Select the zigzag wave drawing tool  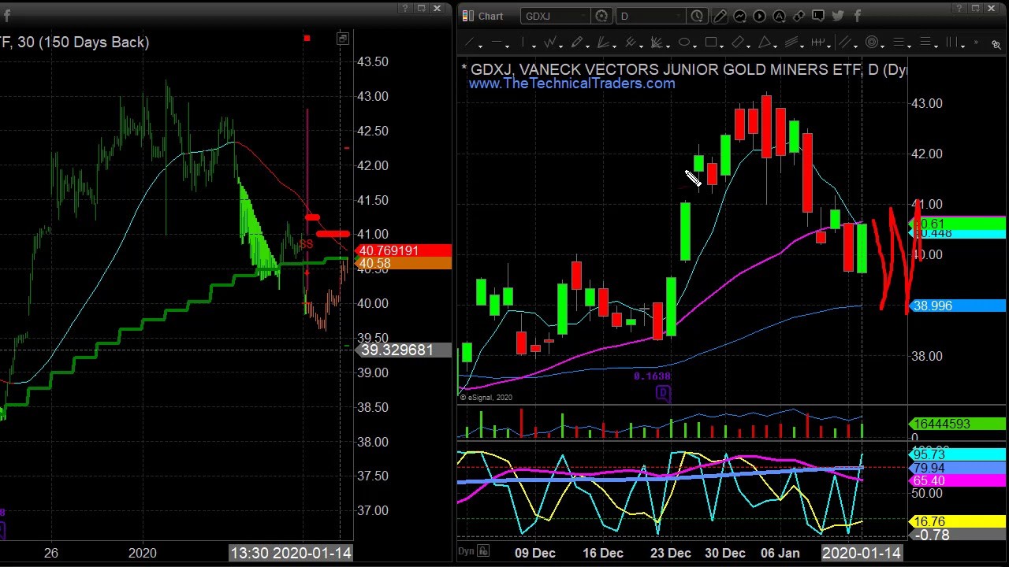tap(550, 43)
